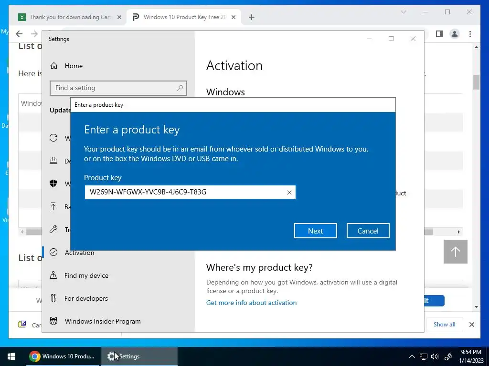This screenshot has height=366, width=489.
Task: Open Windows Insider Program in sidebar
Action: pyautogui.click(x=103, y=321)
